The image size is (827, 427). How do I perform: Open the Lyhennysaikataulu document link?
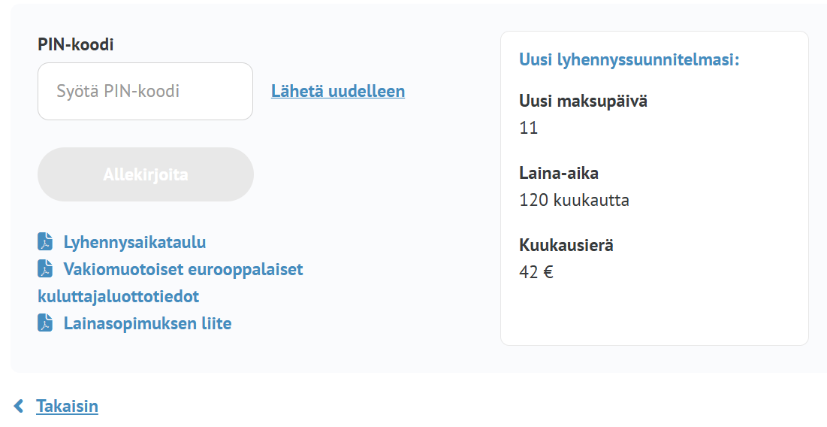[x=134, y=242]
